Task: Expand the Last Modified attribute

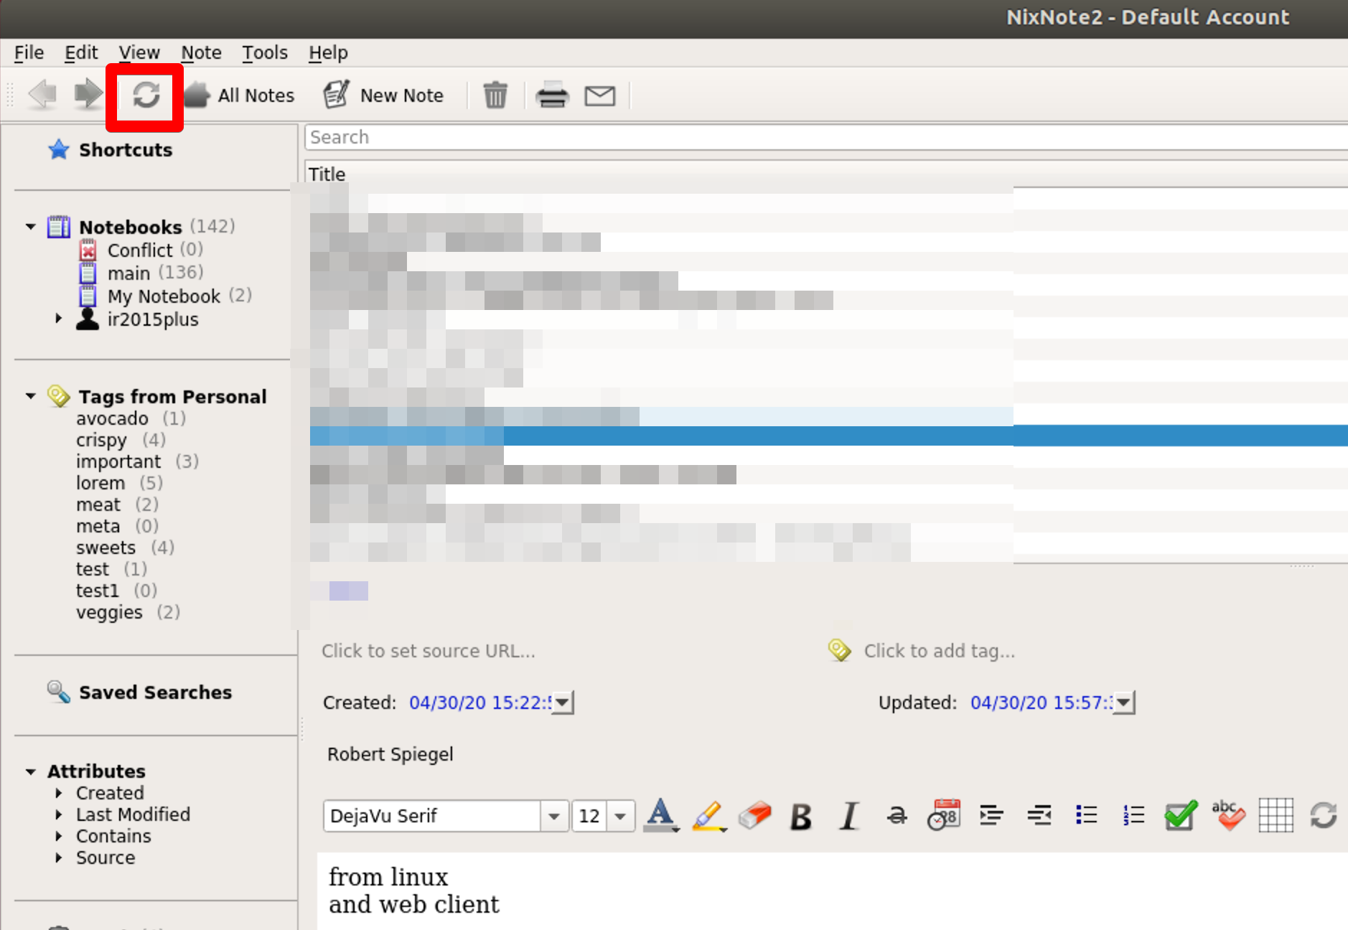Action: 59,814
